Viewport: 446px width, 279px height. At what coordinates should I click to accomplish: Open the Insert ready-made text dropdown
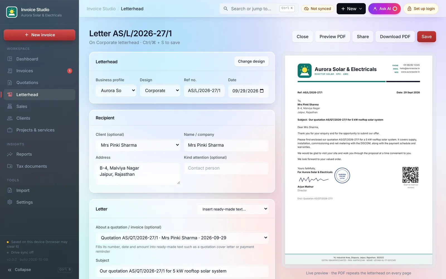point(233,209)
